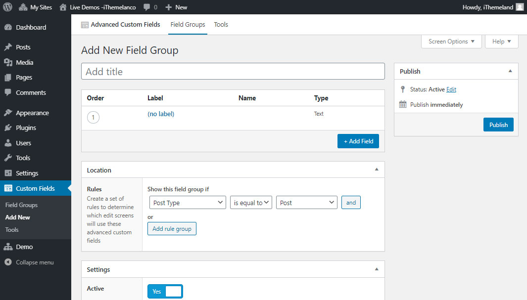The width and height of the screenshot is (527, 300).
Task: Click Add rule group button
Action: tap(172, 229)
